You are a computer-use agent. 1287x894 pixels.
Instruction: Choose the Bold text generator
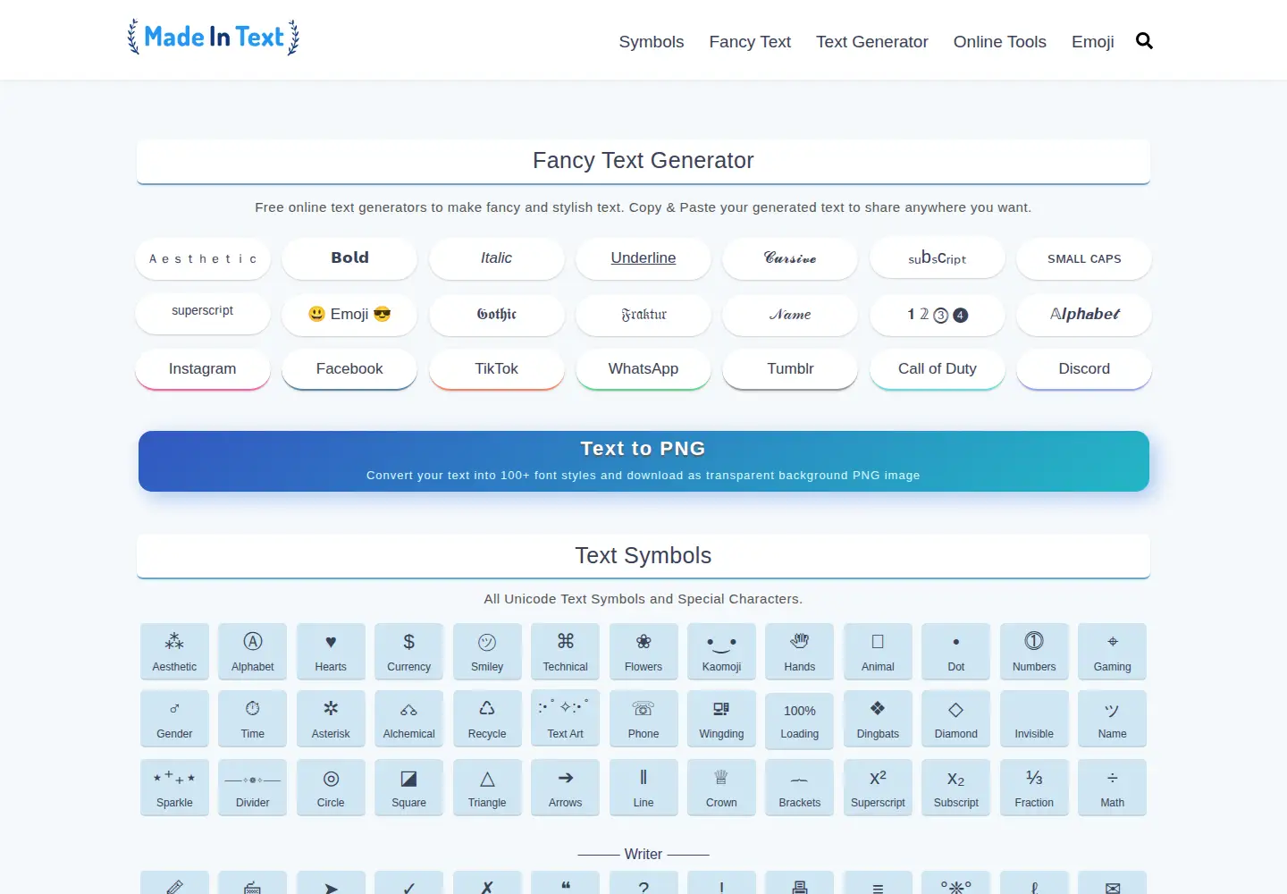tap(349, 258)
